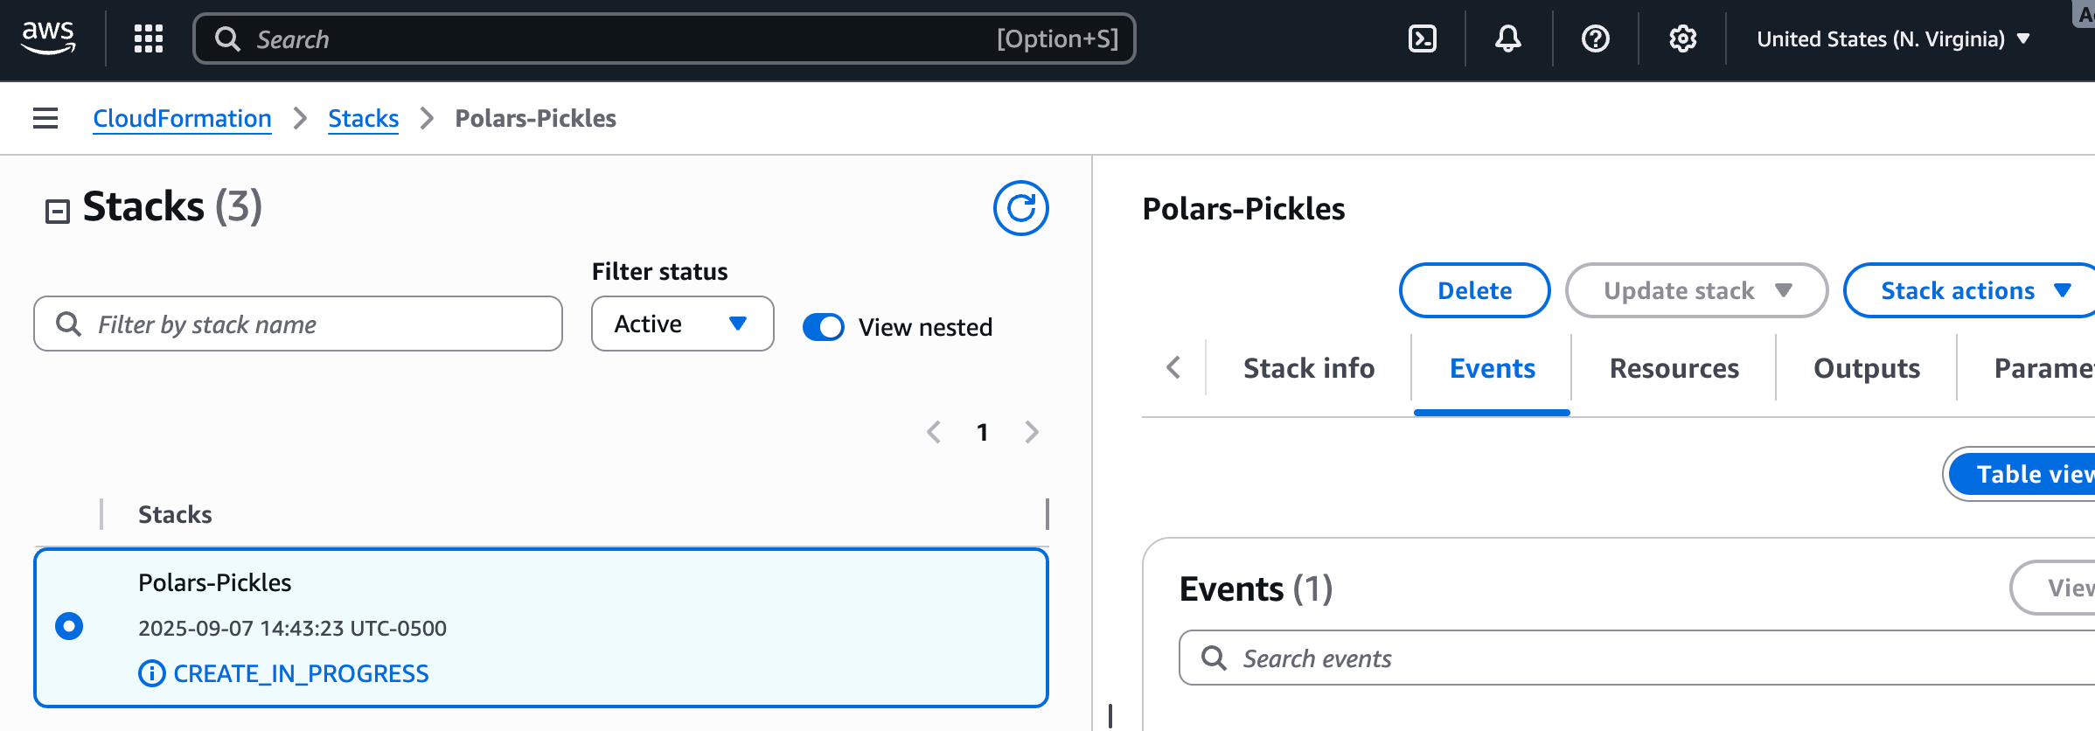Follow the Stacks breadcrumb link
Image resolution: width=2095 pixels, height=731 pixels.
point(364,118)
